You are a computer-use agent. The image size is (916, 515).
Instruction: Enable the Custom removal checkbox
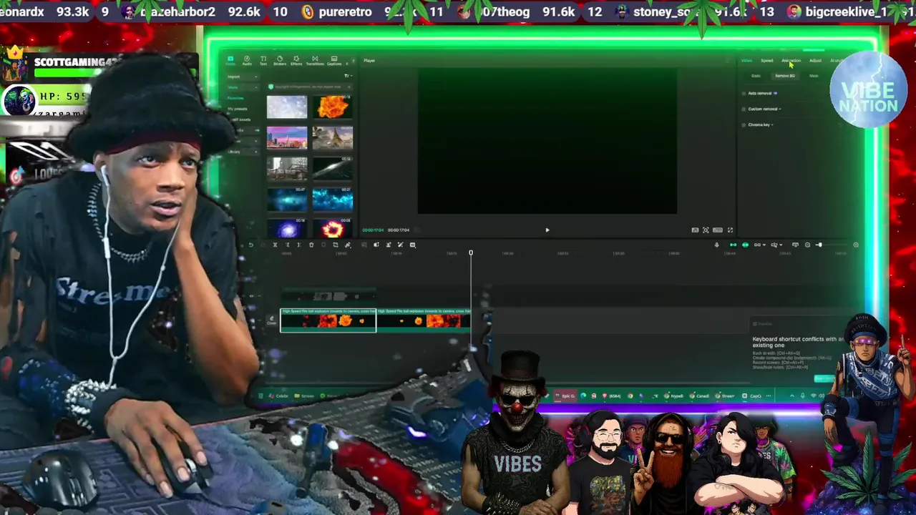click(x=744, y=109)
